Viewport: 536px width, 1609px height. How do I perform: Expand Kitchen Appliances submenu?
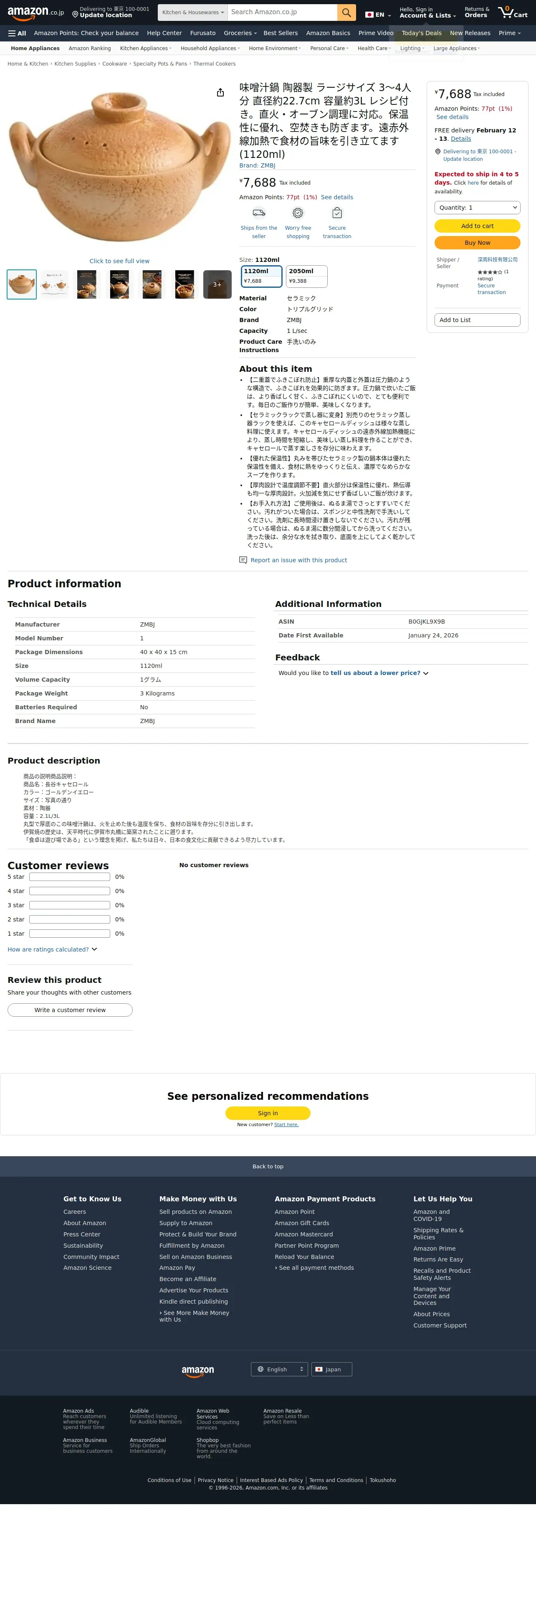pyautogui.click(x=145, y=48)
